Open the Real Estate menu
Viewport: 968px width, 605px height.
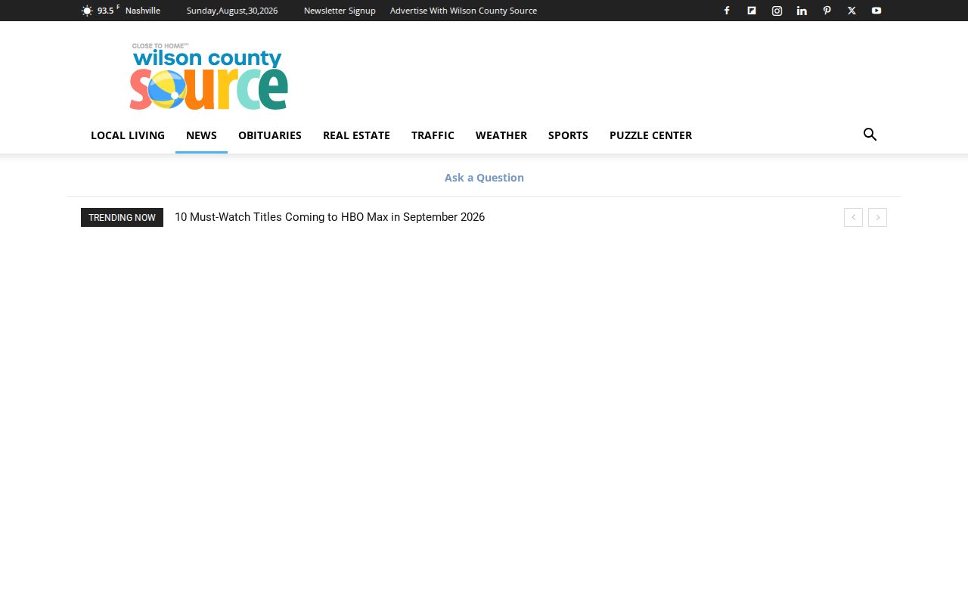[356, 135]
